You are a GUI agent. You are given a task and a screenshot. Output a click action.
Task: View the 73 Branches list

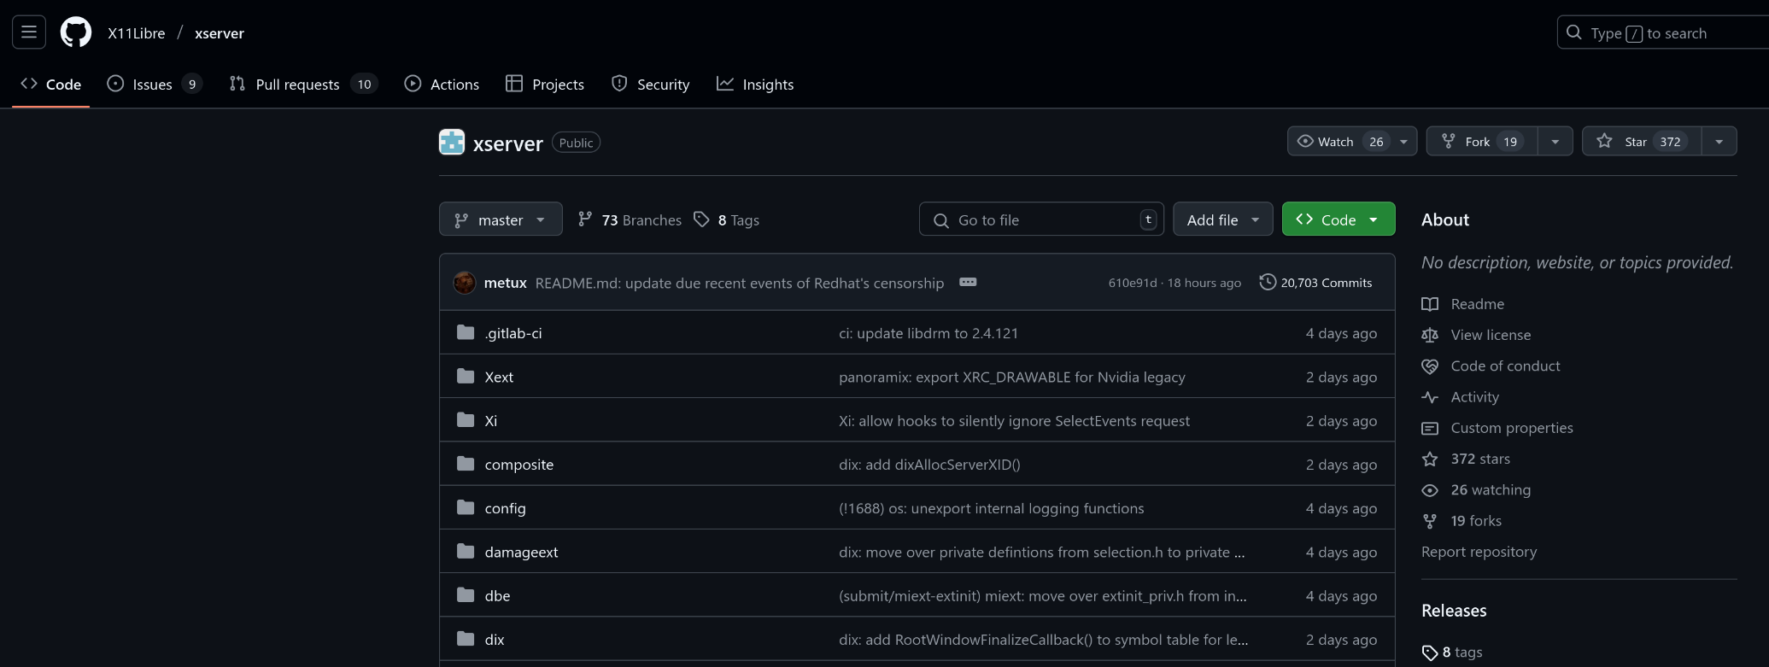pos(630,219)
